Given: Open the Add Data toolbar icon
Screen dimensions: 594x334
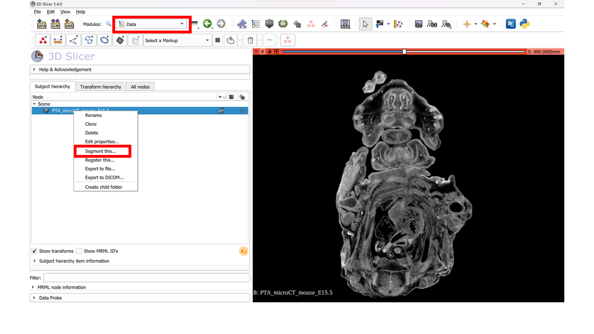Looking at the screenshot, I should click(42, 24).
